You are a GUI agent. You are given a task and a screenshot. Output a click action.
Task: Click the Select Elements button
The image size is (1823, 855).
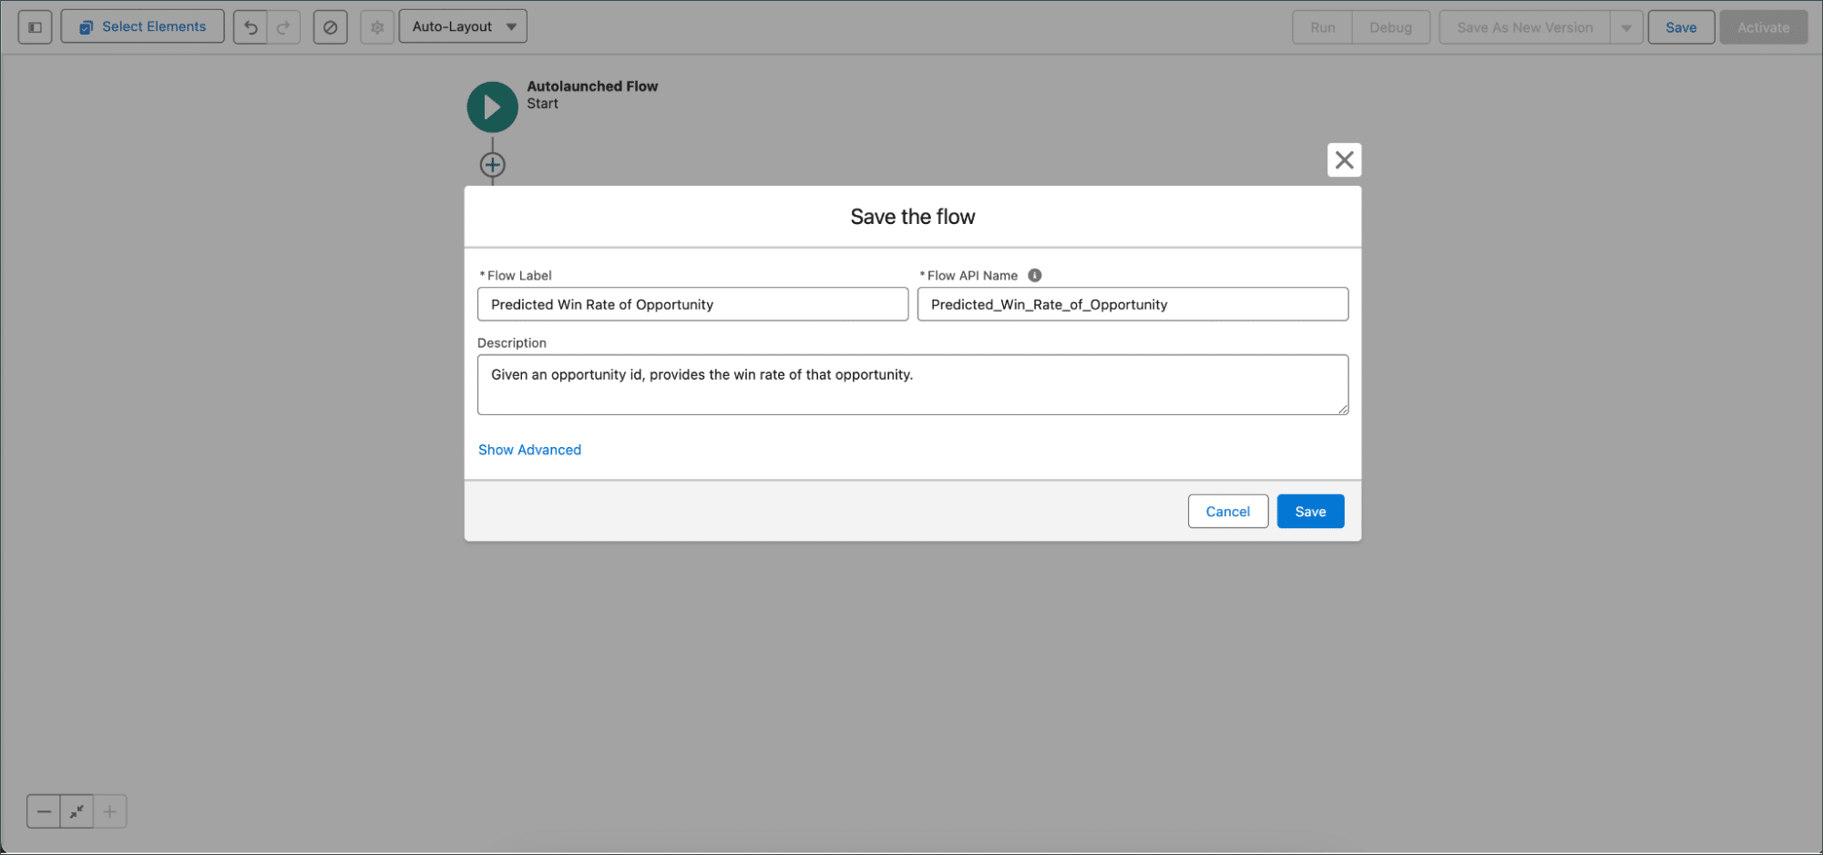(142, 27)
